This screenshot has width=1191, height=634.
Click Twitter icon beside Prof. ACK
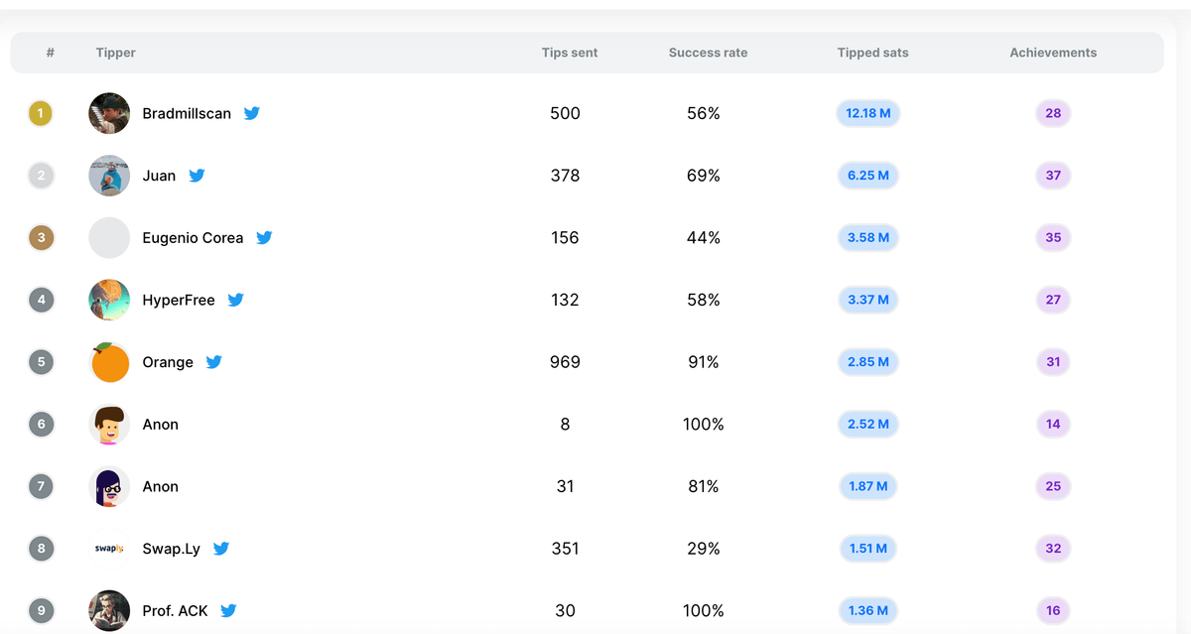click(x=228, y=611)
